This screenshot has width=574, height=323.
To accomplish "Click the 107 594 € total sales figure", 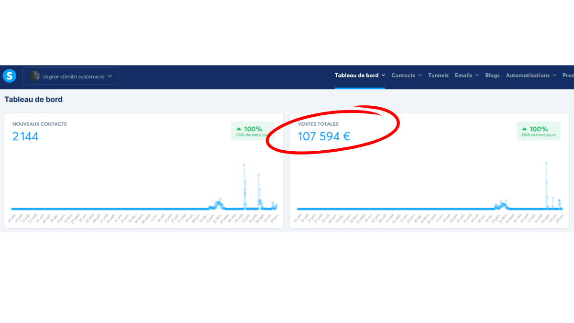I will (324, 136).
